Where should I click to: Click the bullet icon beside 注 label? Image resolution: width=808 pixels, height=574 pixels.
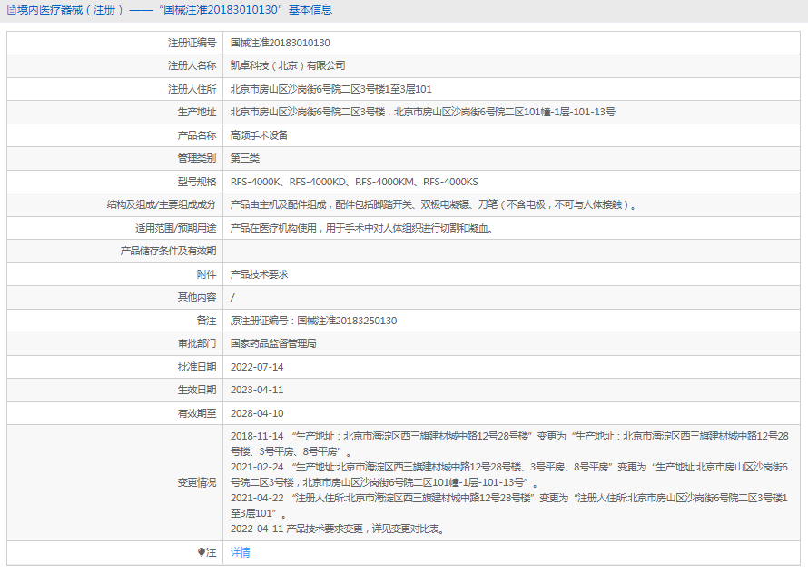(202, 552)
